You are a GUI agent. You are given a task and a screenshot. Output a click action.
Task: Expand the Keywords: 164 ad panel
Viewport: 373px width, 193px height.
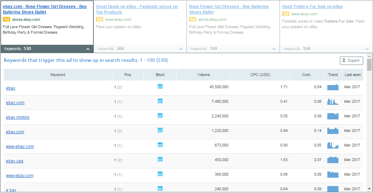click(x=367, y=49)
